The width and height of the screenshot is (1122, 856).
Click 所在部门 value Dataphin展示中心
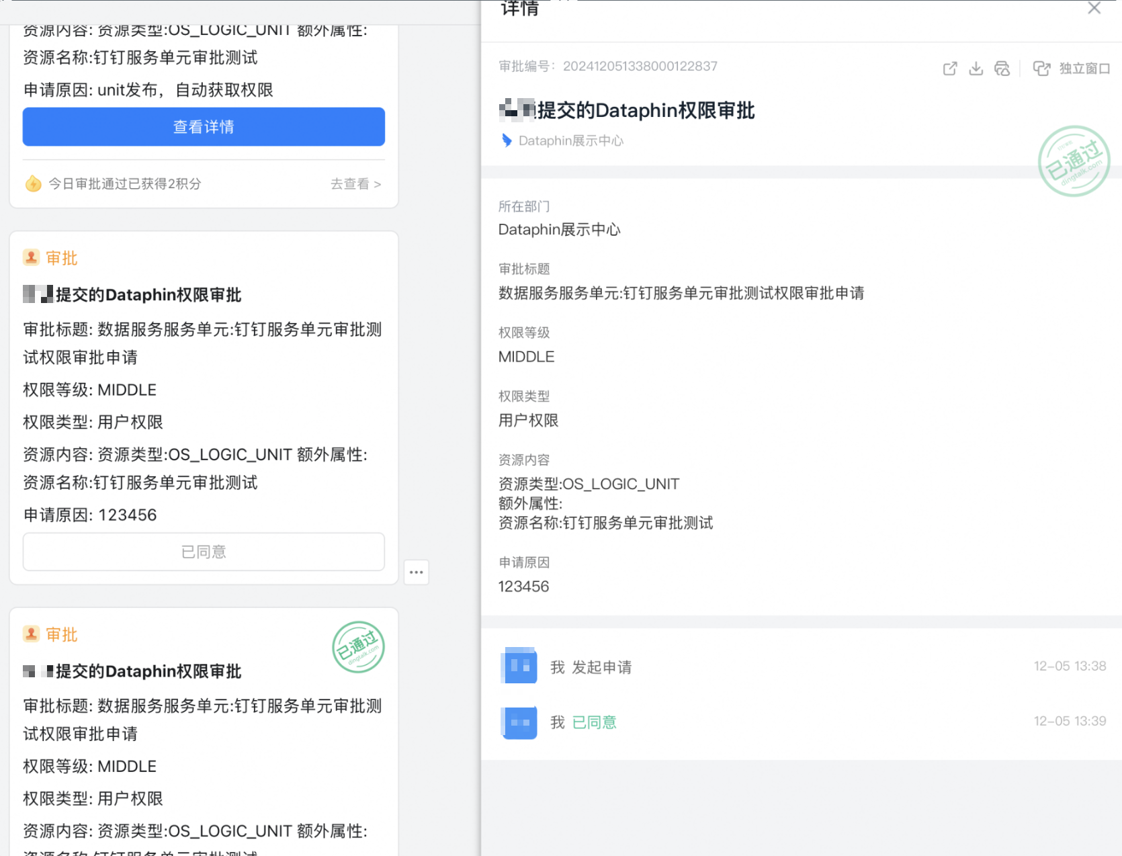pos(560,230)
